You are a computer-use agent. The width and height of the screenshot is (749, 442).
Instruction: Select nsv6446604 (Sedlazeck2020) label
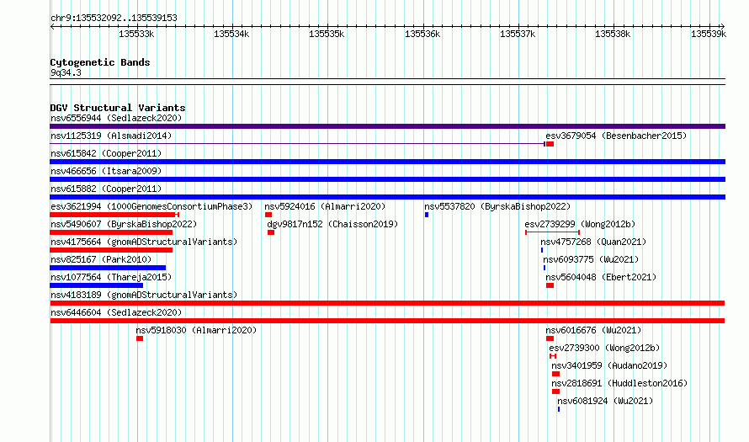[116, 312]
